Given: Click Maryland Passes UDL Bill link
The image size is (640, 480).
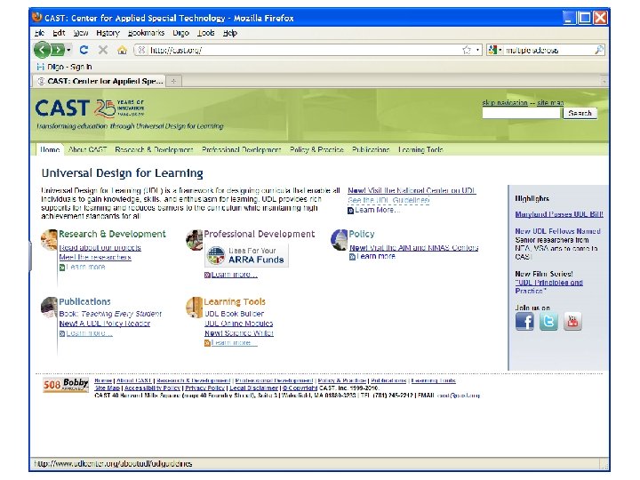Looking at the screenshot, I should point(559,214).
